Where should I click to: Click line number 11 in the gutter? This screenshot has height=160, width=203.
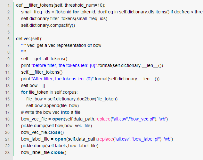(x=8, y=72)
